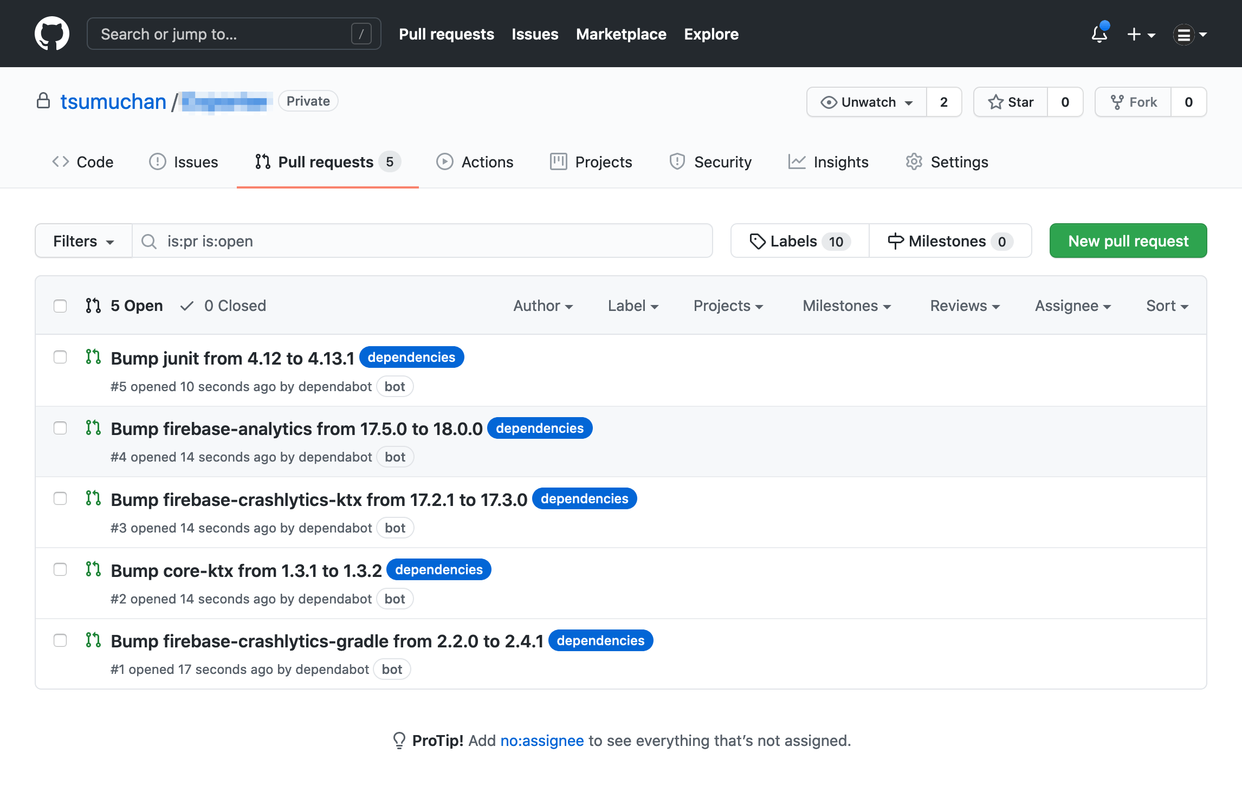Open the plus create-new menu
This screenshot has height=792, width=1242.
pyautogui.click(x=1141, y=34)
